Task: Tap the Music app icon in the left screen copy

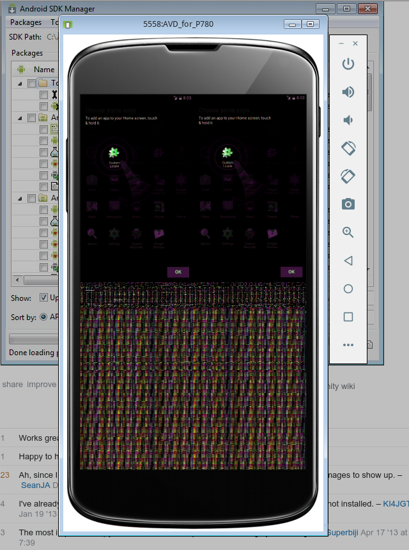Action: 137,206
